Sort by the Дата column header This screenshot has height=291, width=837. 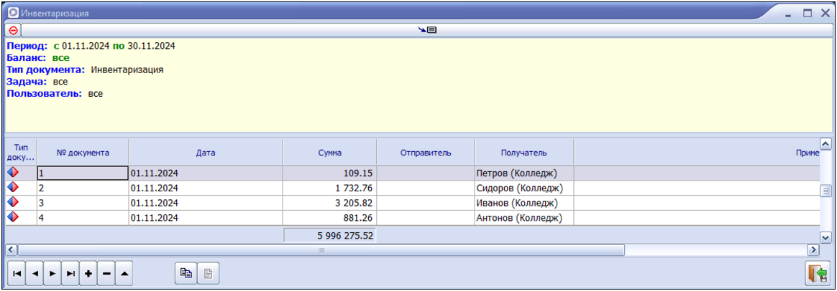(x=206, y=153)
